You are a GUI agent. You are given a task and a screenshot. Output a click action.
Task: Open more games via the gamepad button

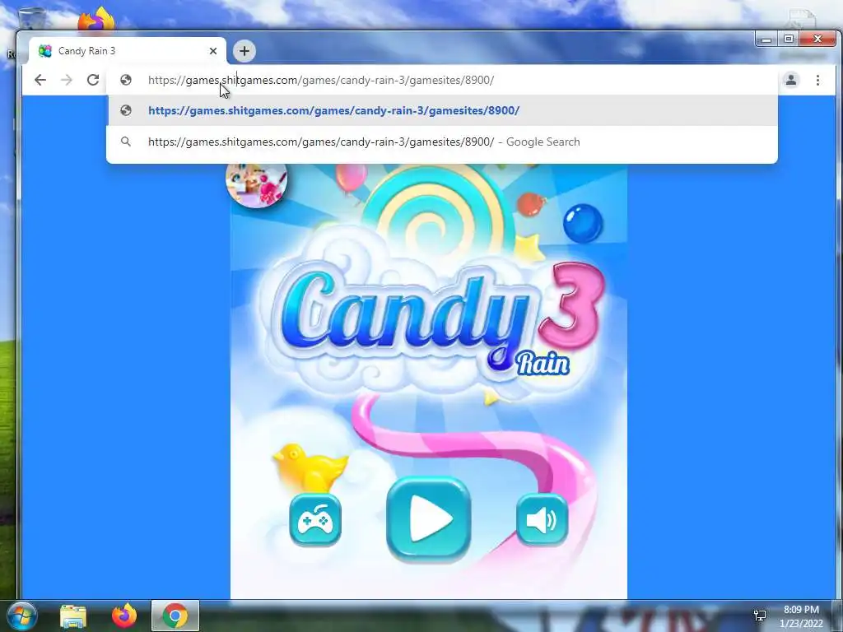click(315, 520)
